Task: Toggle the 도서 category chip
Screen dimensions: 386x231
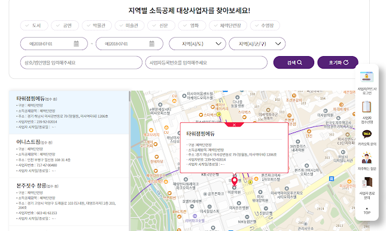Action: pos(34,26)
